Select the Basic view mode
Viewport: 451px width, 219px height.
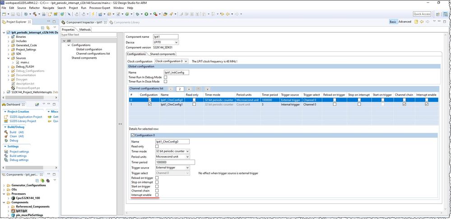coord(393,22)
